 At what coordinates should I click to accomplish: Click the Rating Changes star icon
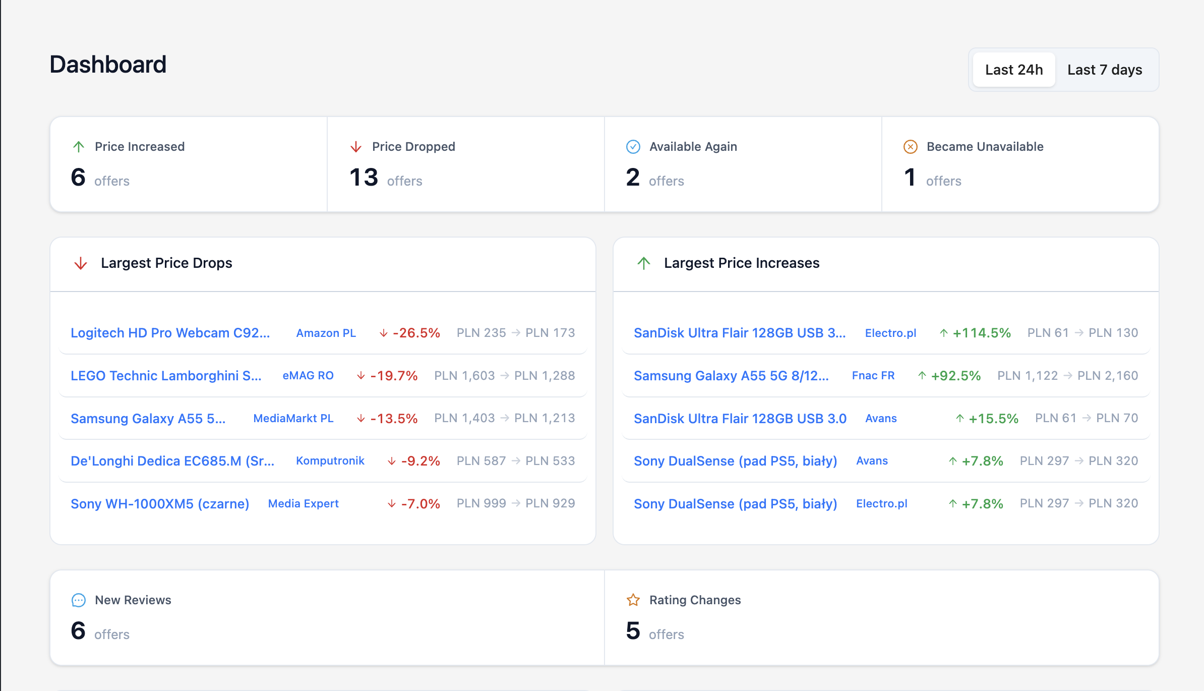pyautogui.click(x=633, y=600)
